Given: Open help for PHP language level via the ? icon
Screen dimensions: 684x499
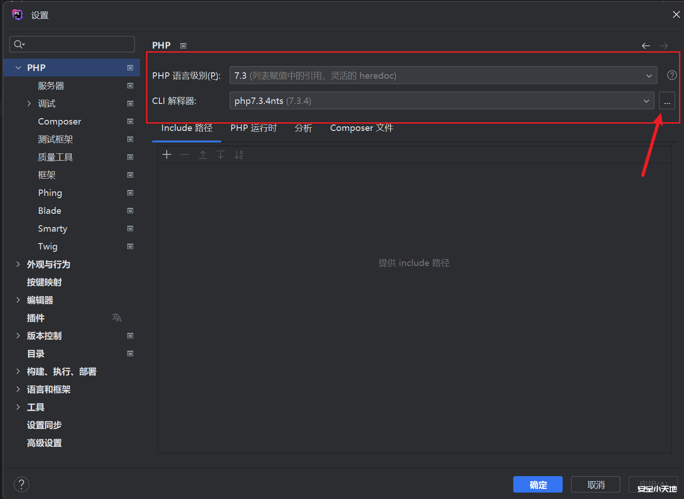Looking at the screenshot, I should pyautogui.click(x=671, y=75).
